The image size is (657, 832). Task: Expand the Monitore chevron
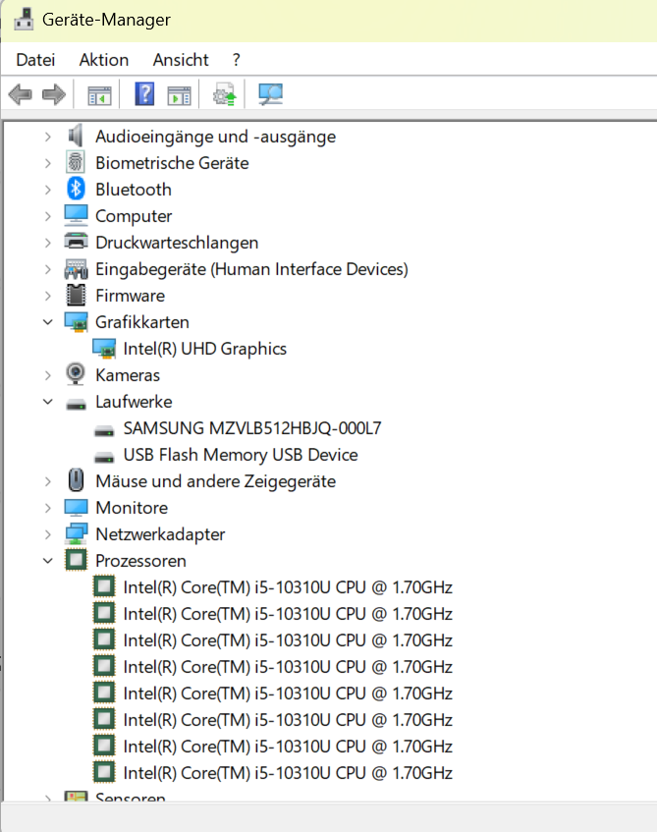(x=48, y=508)
